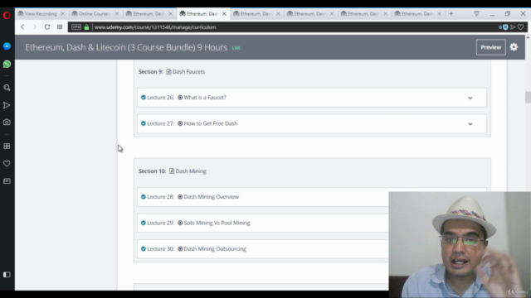The width and height of the screenshot is (531, 298).
Task: Open course settings gear icon
Action: pyautogui.click(x=514, y=47)
